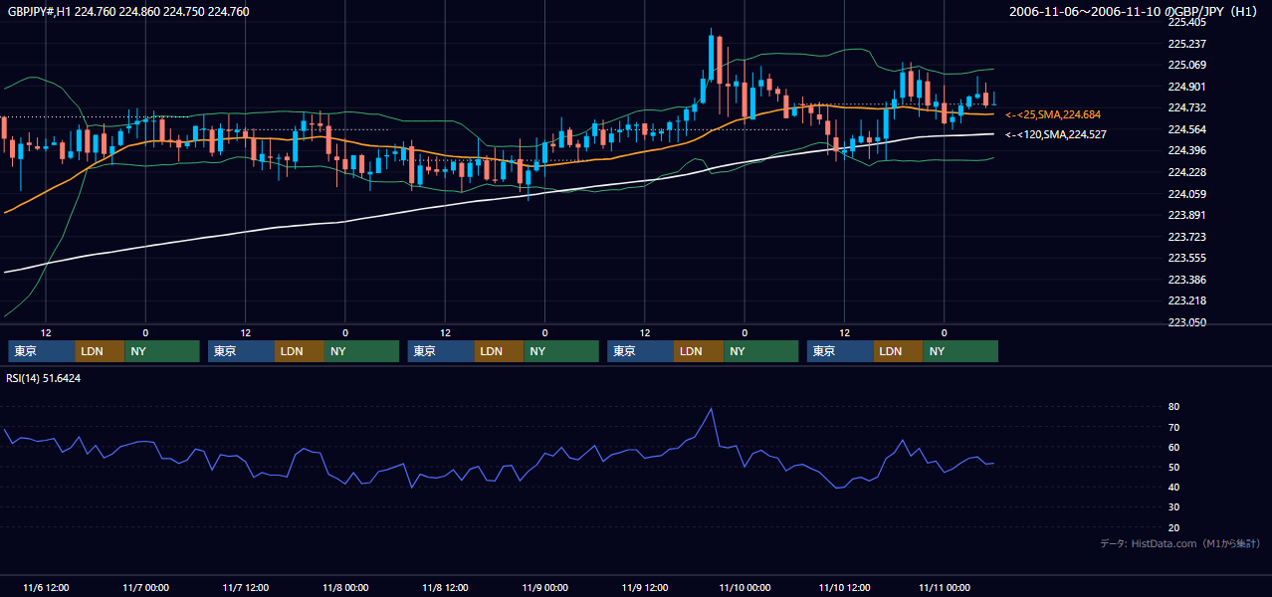
Task: Click price axis value 223.723
Action: pos(1187,237)
